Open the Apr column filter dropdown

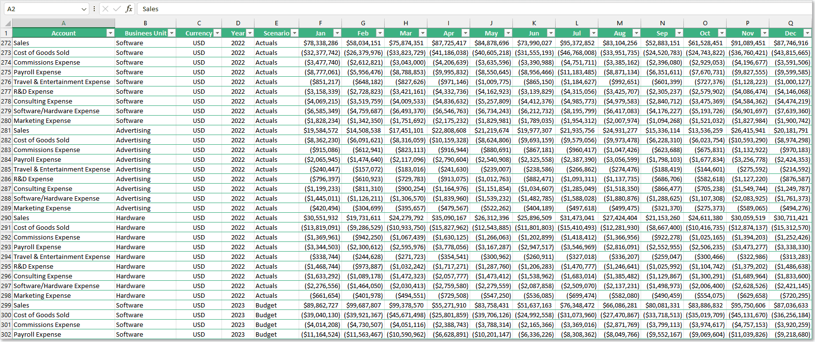[x=465, y=33]
